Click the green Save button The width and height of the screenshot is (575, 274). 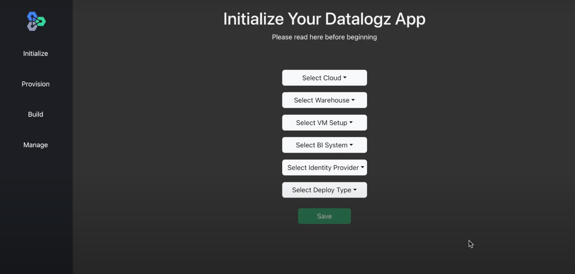click(324, 216)
